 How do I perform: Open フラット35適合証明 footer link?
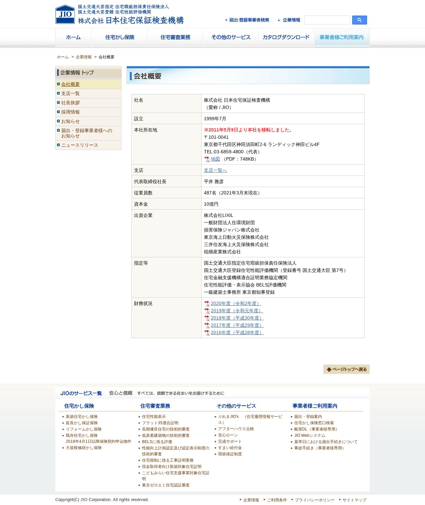[160, 423]
